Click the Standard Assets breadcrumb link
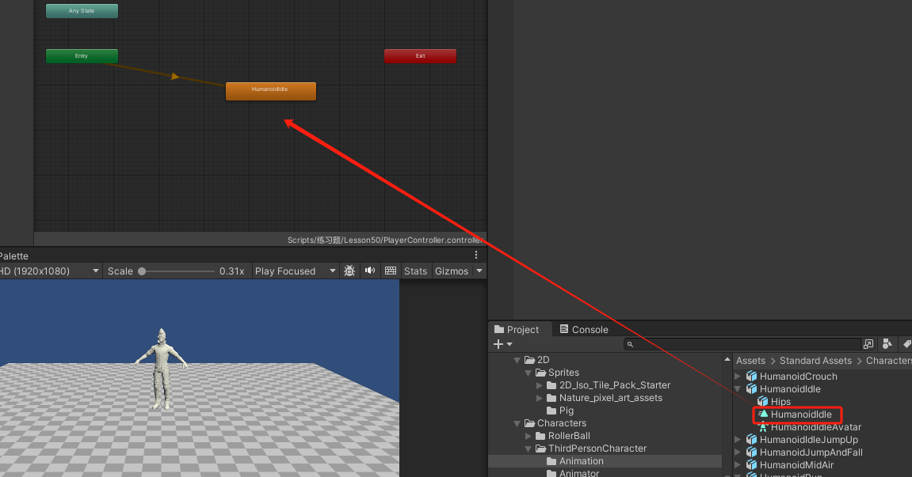This screenshot has width=912, height=477. pyautogui.click(x=815, y=360)
